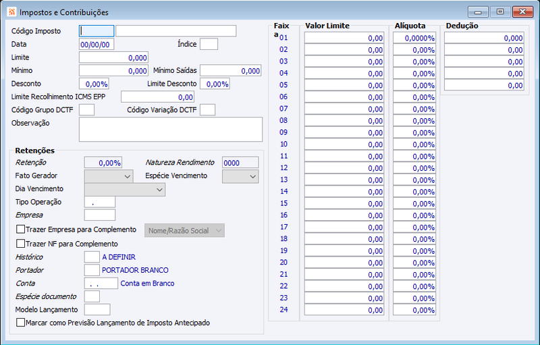The image size is (540, 345).
Task: Click the third Dedução field
Action: coord(484,61)
